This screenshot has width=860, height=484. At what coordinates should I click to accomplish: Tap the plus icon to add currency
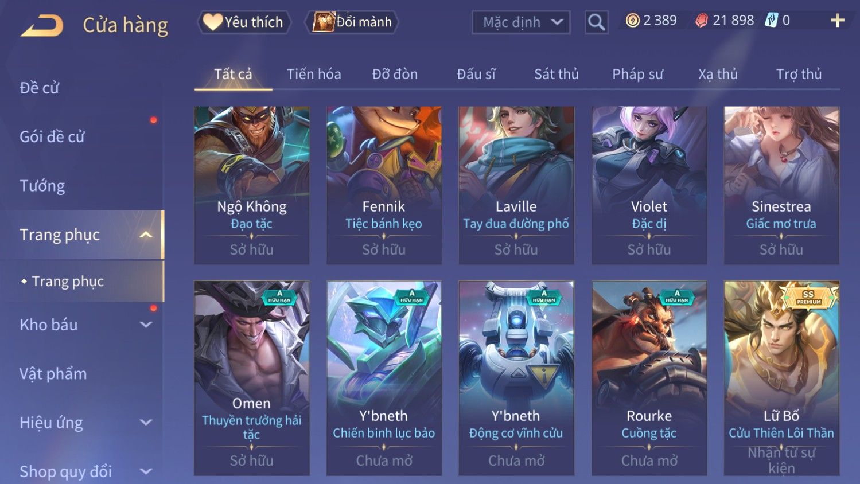click(837, 21)
